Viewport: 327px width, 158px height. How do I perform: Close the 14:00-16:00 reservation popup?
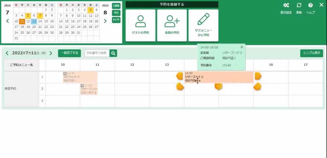242,47
